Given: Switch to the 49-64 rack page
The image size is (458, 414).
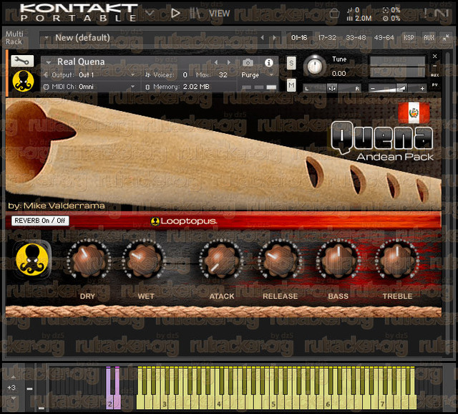Looking at the screenshot, I should tap(384, 38).
